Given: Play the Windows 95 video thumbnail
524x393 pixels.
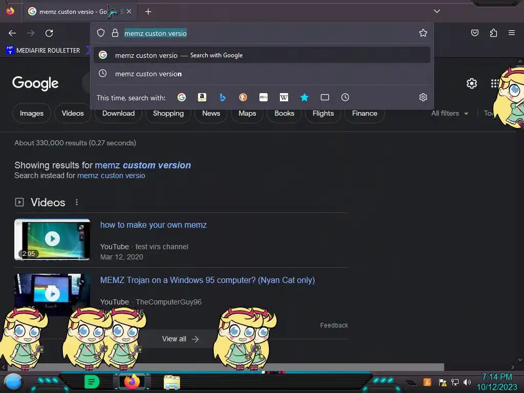Looking at the screenshot, I should point(52,293).
